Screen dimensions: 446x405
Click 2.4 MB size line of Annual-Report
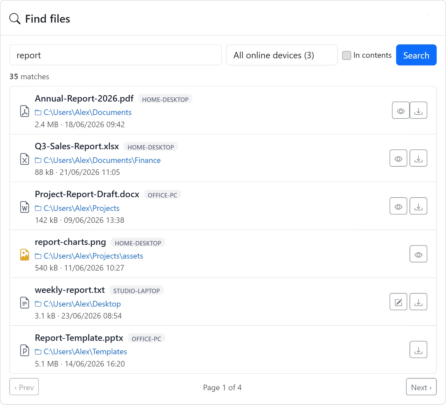pyautogui.click(x=80, y=124)
